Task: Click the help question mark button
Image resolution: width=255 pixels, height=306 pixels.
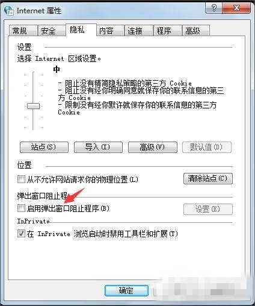Action: pyautogui.click(x=214, y=8)
